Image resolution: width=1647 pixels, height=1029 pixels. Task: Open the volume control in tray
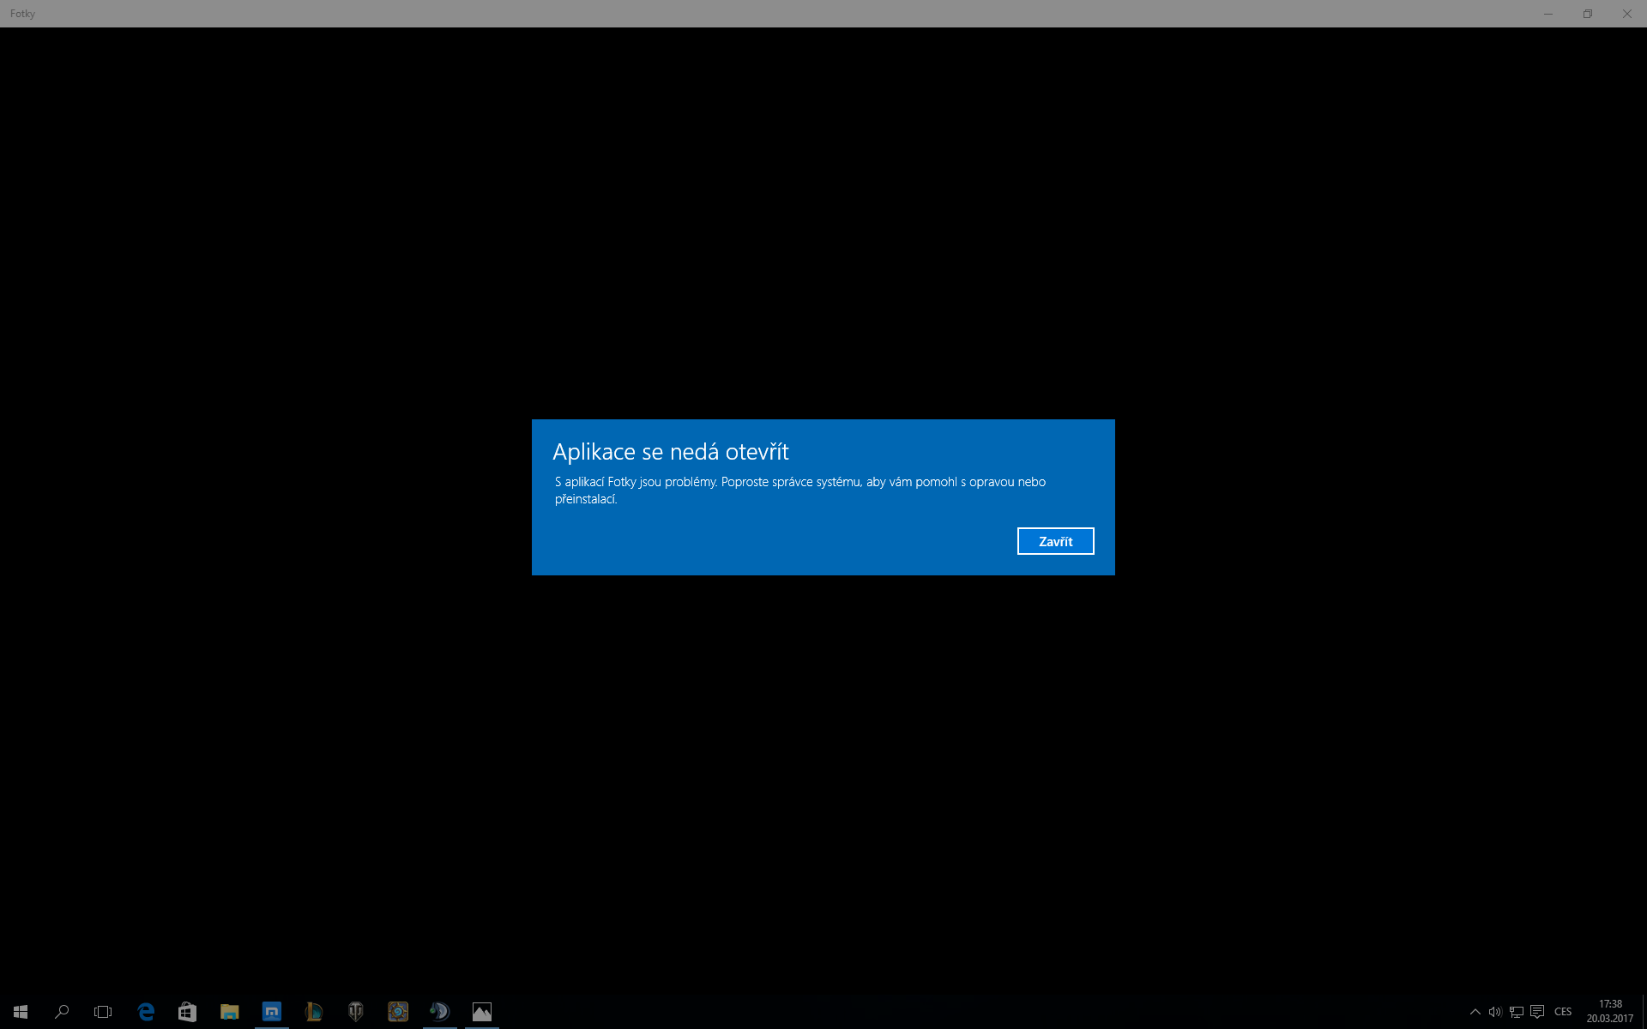[x=1495, y=1012]
